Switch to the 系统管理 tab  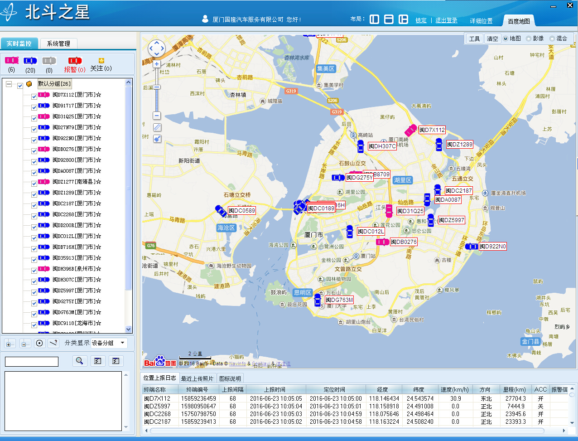58,44
